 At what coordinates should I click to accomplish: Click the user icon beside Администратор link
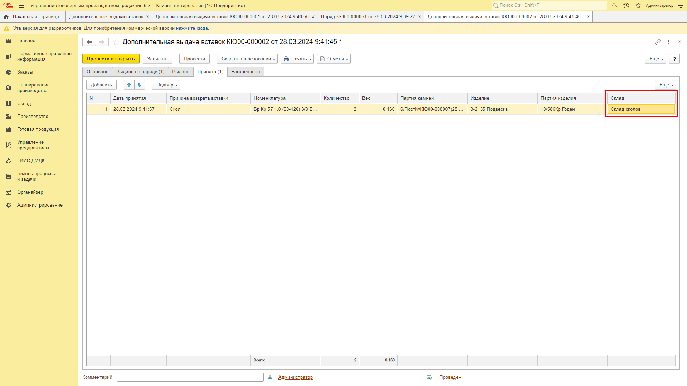[x=270, y=377]
